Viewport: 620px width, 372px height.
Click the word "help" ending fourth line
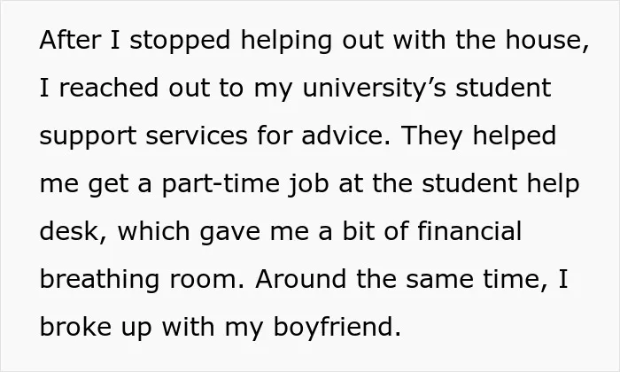coord(553,184)
